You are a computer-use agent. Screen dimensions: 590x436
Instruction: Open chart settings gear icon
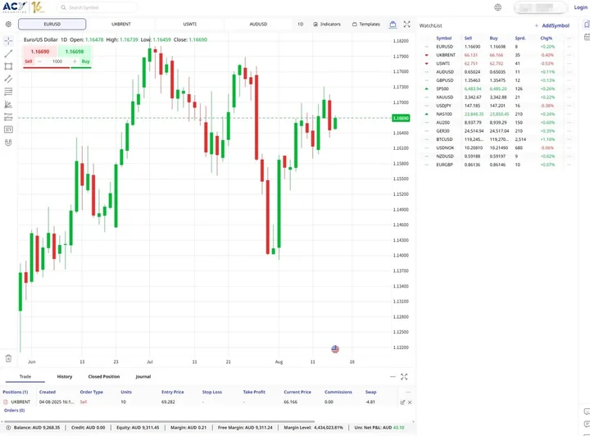click(8, 25)
